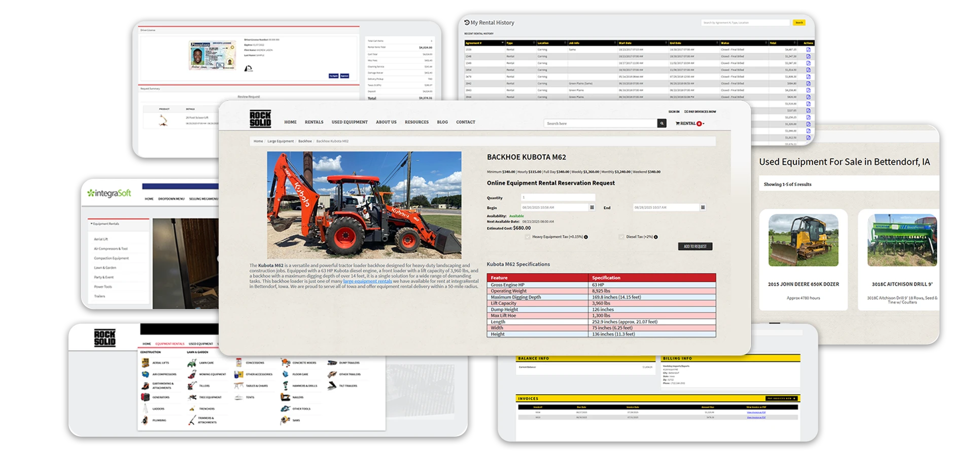
Task: Select the Saws category icon
Action: (285, 420)
